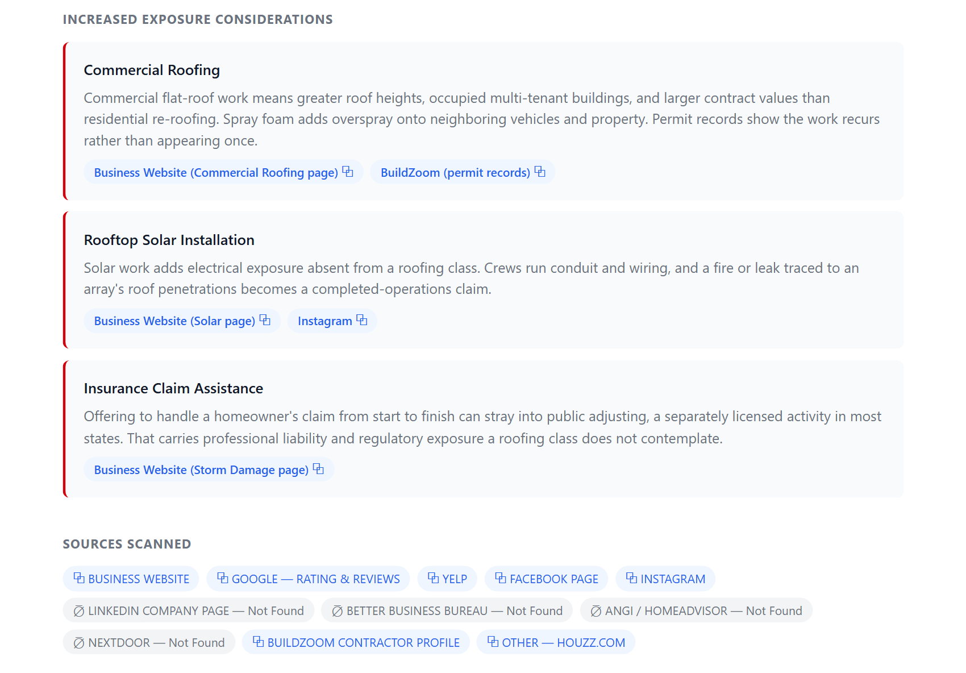
Task: Open Business Website (Storm Damage page) link
Action: click(209, 470)
